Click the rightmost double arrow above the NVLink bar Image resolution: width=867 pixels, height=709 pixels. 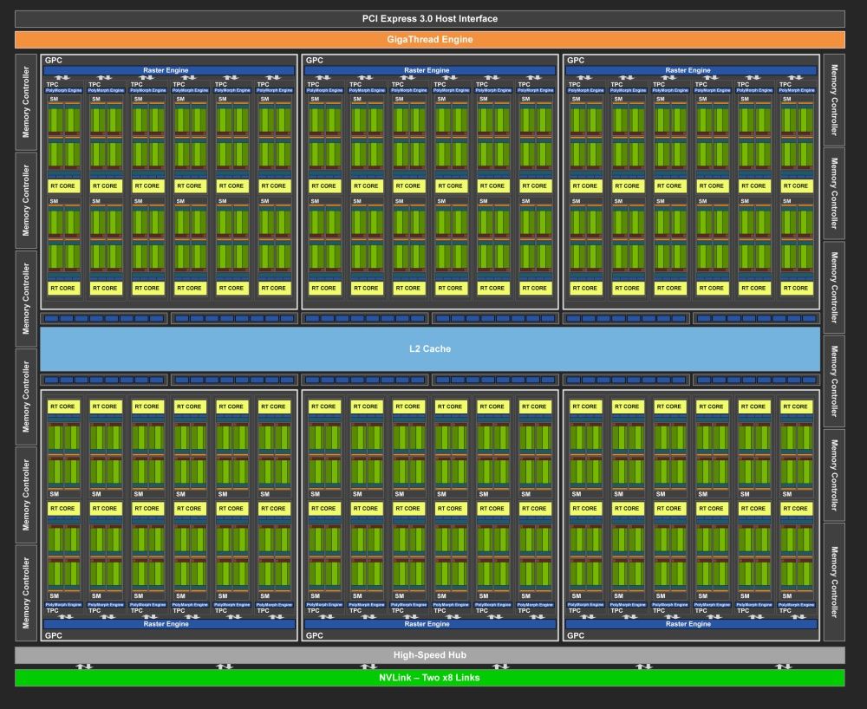[784, 667]
